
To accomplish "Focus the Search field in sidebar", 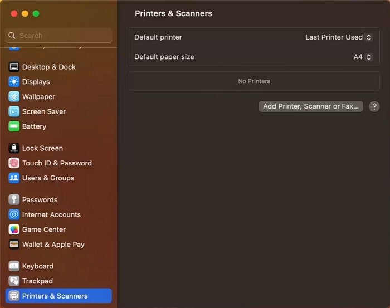I will pos(58,36).
